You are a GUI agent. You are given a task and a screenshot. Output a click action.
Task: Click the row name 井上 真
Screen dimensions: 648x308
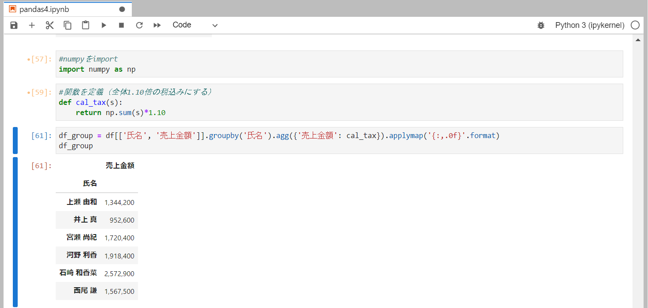(x=85, y=219)
